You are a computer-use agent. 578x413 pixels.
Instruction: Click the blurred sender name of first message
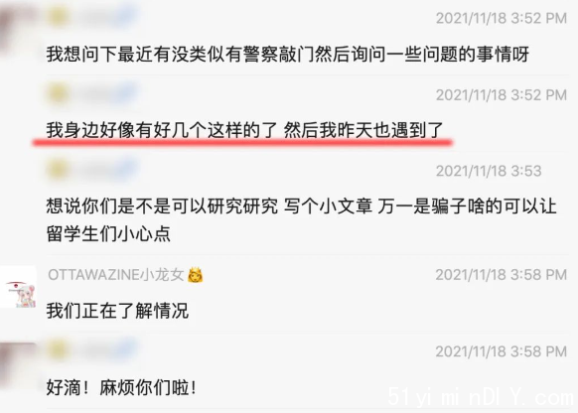pos(93,16)
